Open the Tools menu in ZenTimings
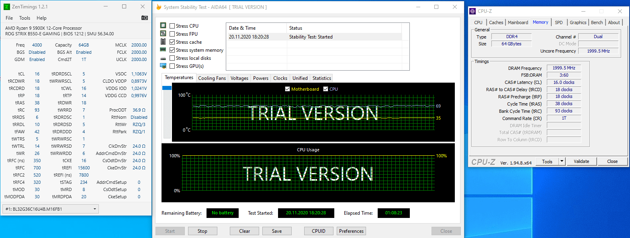 (25, 18)
